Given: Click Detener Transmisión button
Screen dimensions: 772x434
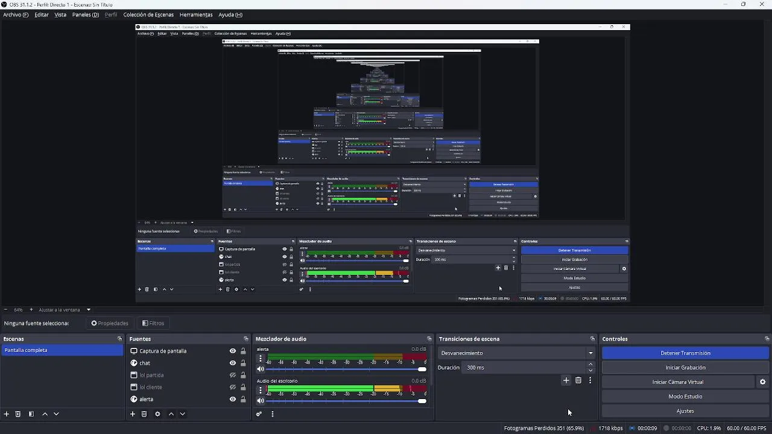Looking at the screenshot, I should tap(685, 353).
